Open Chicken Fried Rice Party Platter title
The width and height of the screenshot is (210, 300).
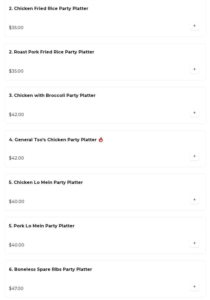click(x=49, y=9)
